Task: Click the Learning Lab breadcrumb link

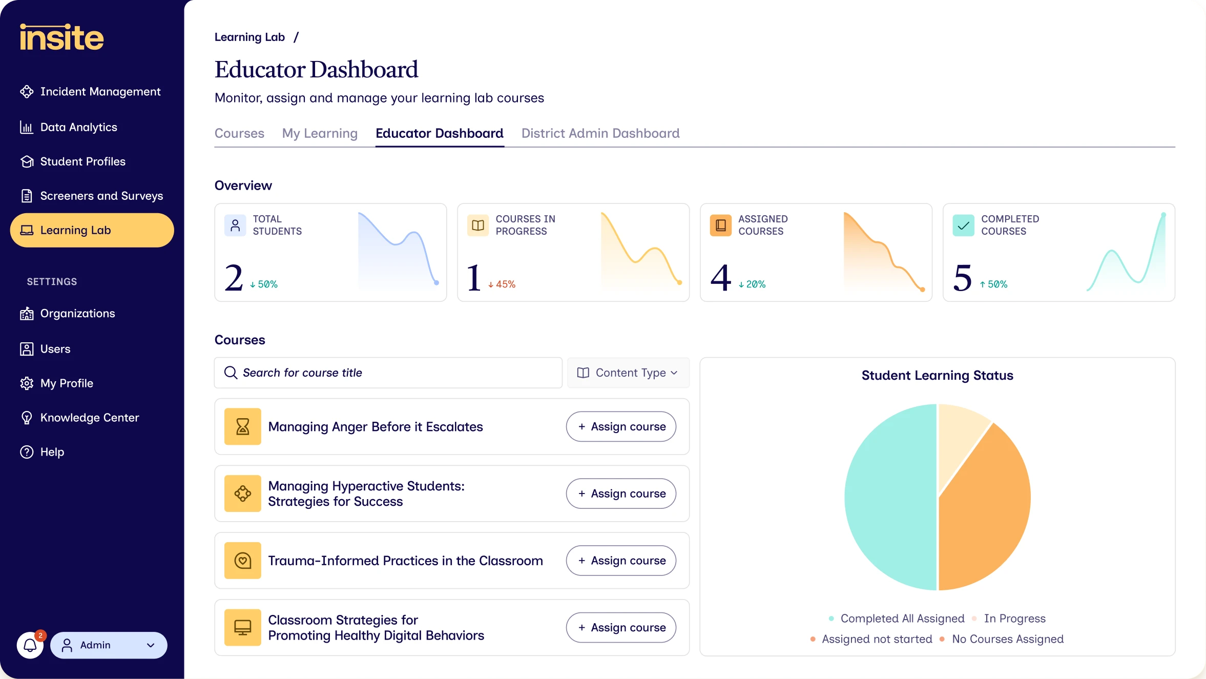Action: pos(249,37)
